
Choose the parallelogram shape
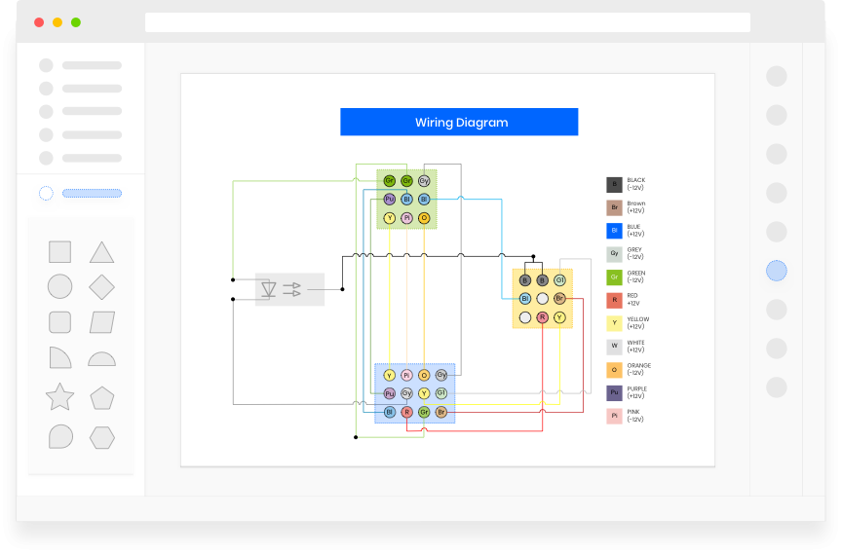(101, 322)
